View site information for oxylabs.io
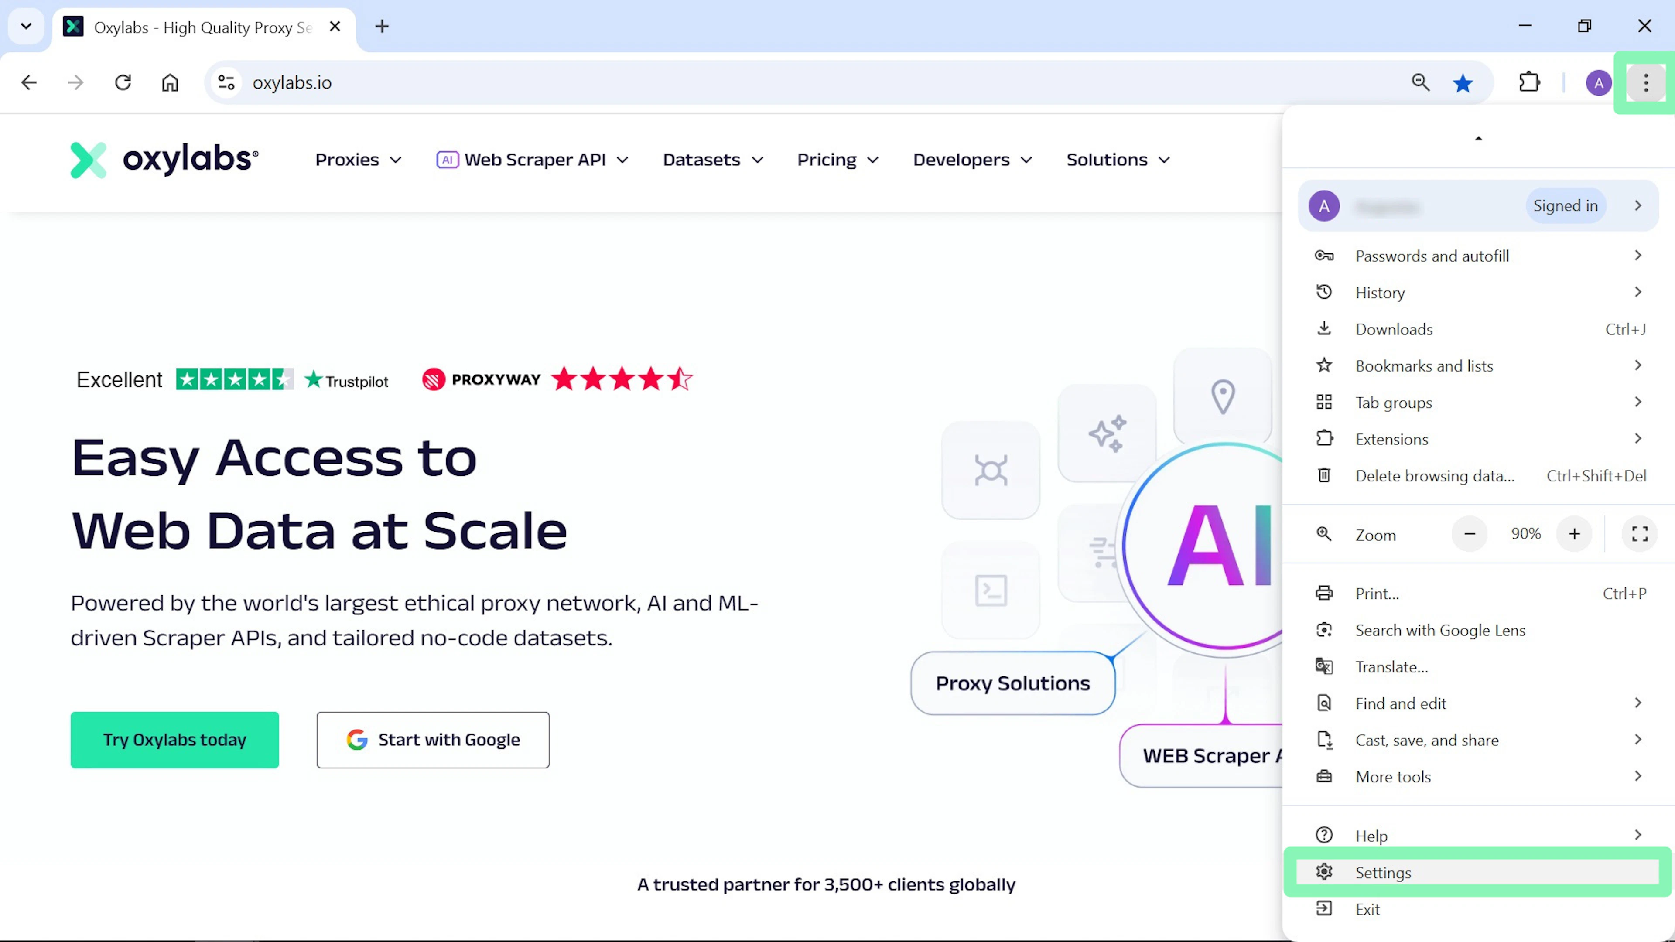Screen dimensions: 1675x942 226,82
